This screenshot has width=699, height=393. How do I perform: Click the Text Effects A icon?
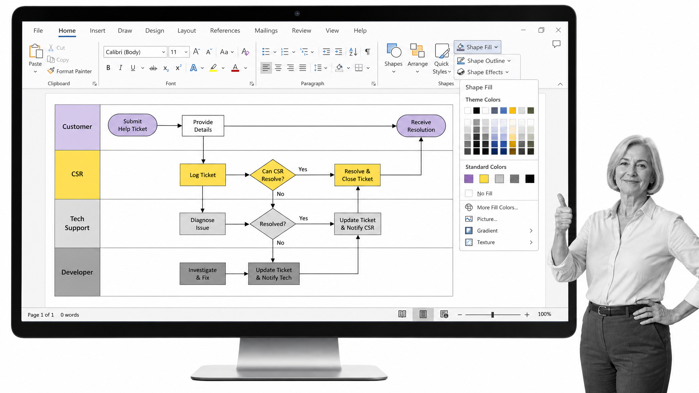pyautogui.click(x=194, y=68)
